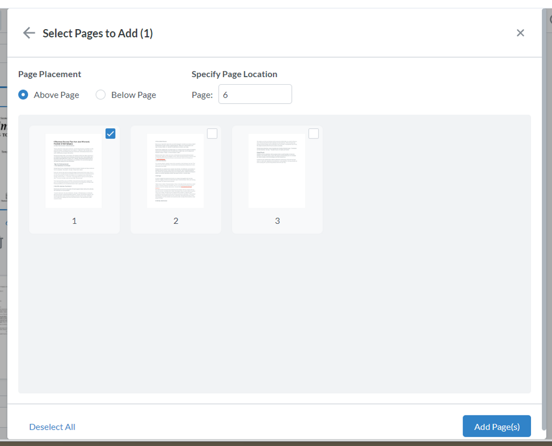Confirm adding the selected pages
The width and height of the screenshot is (552, 446).
click(496, 426)
